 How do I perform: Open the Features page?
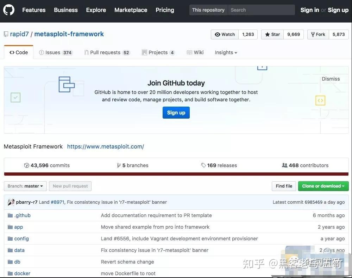(x=34, y=10)
